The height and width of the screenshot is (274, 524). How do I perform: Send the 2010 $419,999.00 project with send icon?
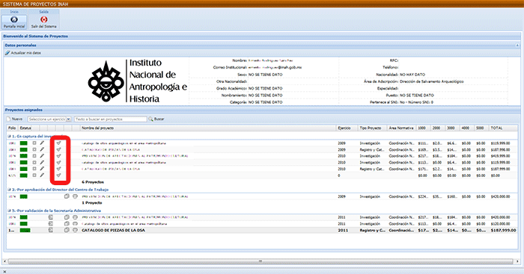(59, 156)
